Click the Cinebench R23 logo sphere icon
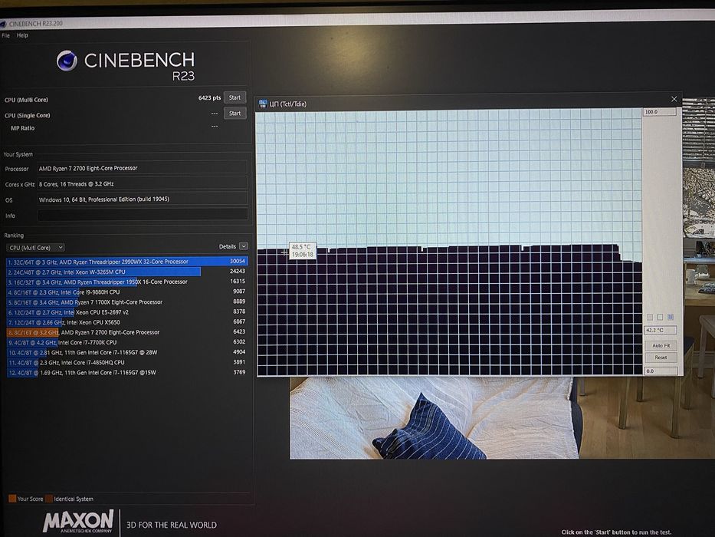This screenshot has height=537, width=715. coord(67,61)
